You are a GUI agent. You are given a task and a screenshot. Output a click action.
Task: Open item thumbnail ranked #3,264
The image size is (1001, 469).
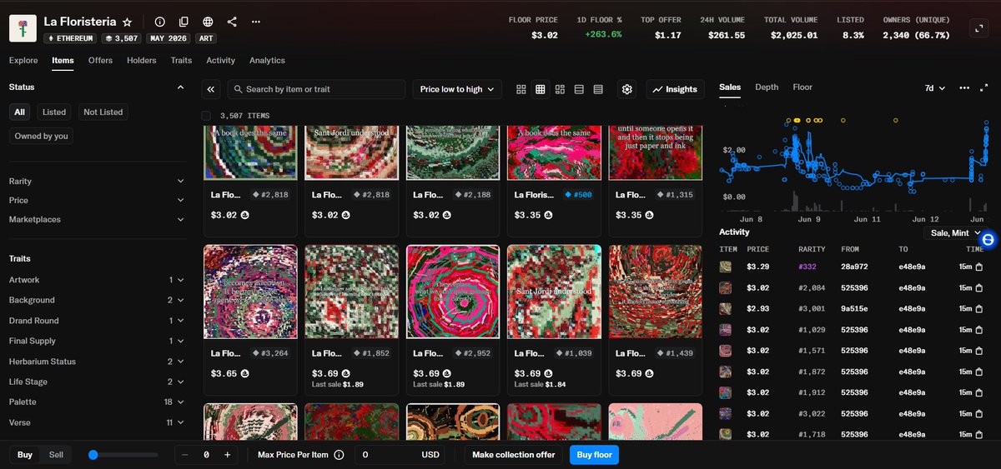tap(250, 292)
